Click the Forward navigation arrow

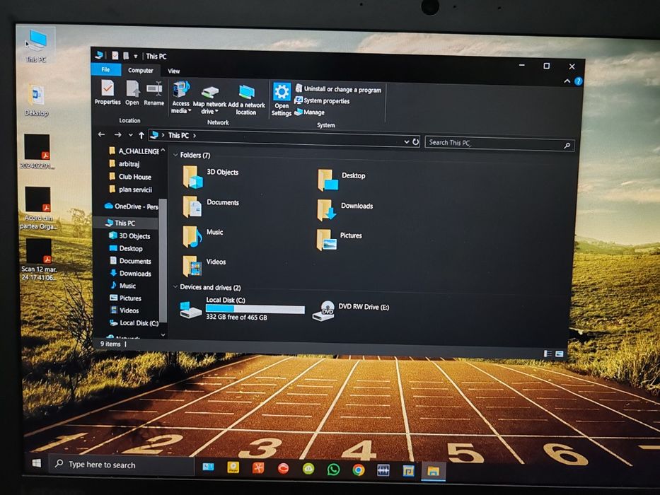[x=118, y=134]
